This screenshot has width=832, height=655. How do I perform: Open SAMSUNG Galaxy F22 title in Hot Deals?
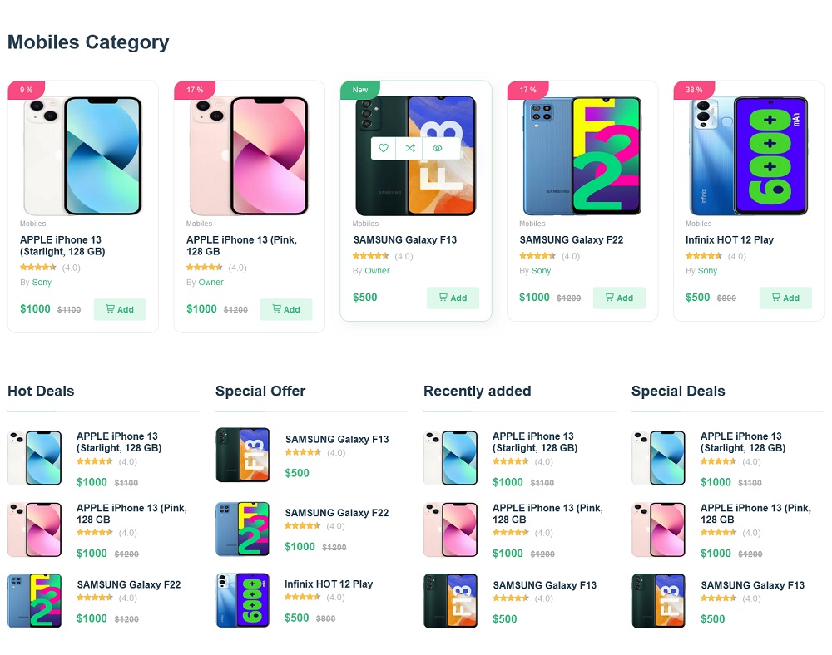pos(128,584)
